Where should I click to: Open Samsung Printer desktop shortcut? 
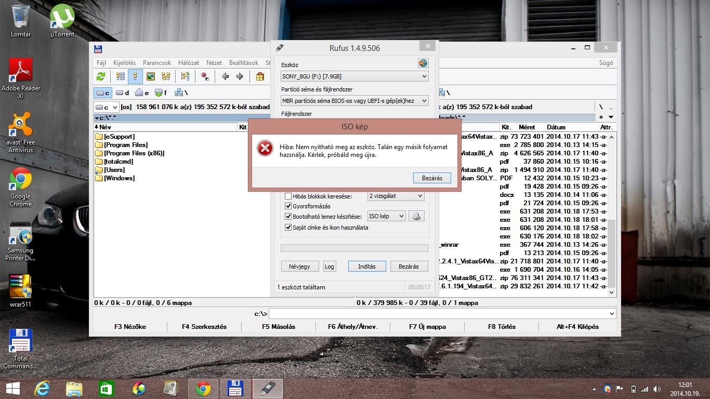[x=21, y=241]
